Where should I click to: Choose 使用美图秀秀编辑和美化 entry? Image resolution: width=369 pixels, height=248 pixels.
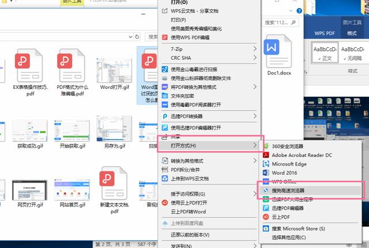[196, 29]
